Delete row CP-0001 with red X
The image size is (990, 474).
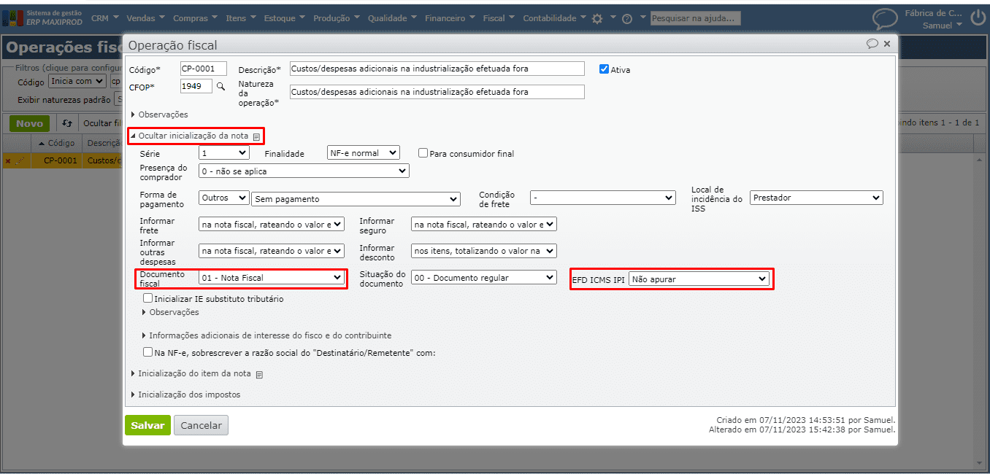click(8, 160)
